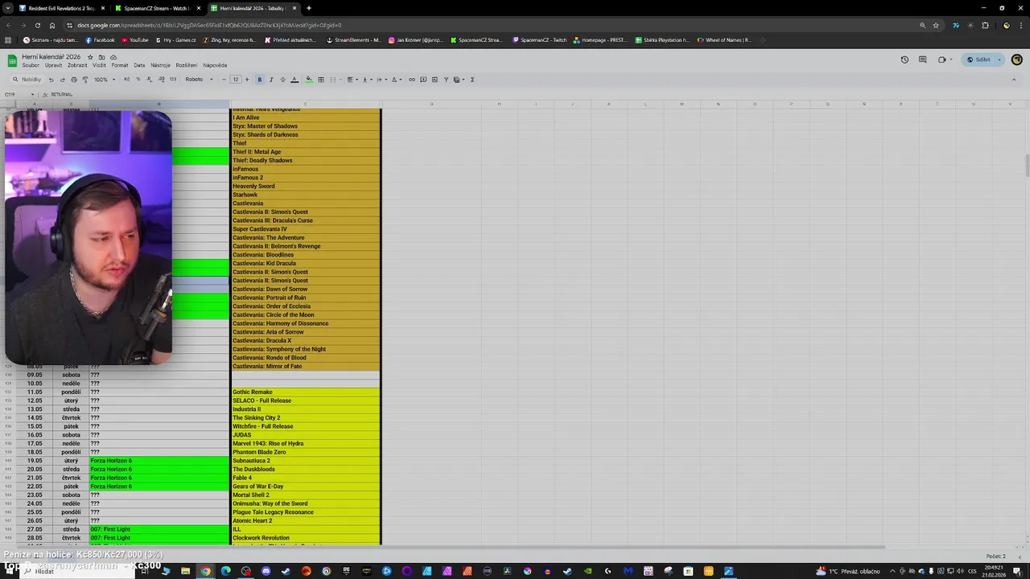
Task: Click the Meet camera icon
Action: [x=942, y=60]
